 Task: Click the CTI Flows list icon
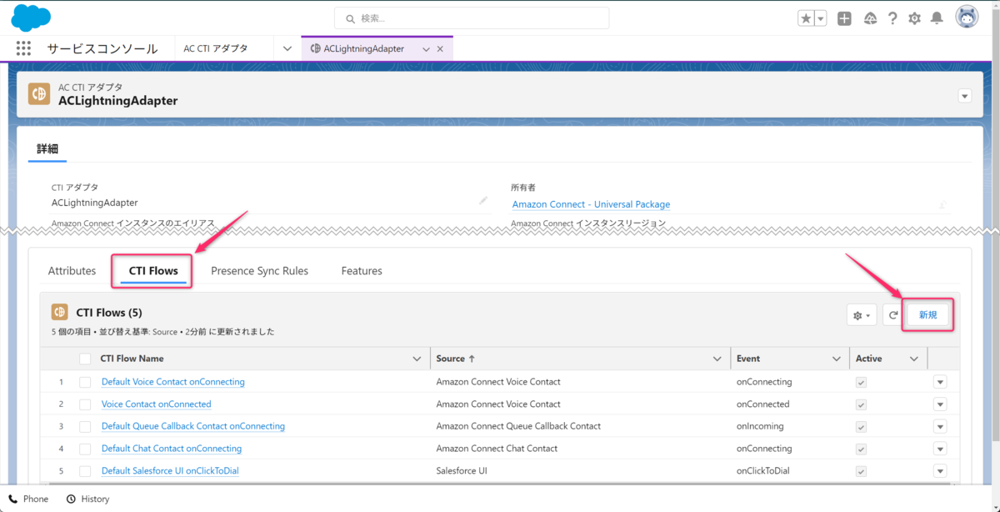click(x=59, y=312)
